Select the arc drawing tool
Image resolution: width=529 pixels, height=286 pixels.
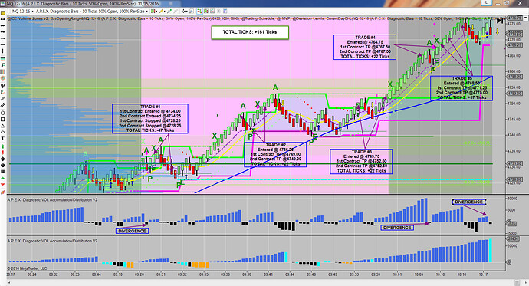(3, 132)
